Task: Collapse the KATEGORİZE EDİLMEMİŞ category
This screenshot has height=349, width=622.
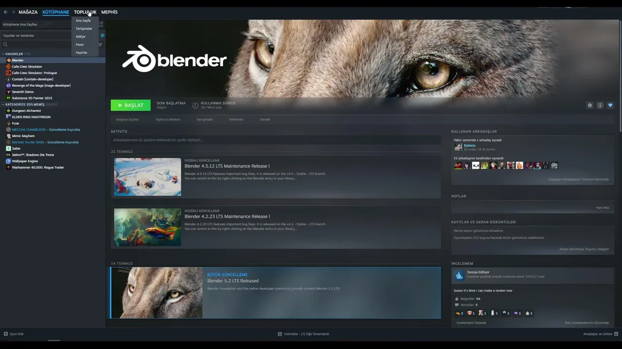Action: click(3, 104)
